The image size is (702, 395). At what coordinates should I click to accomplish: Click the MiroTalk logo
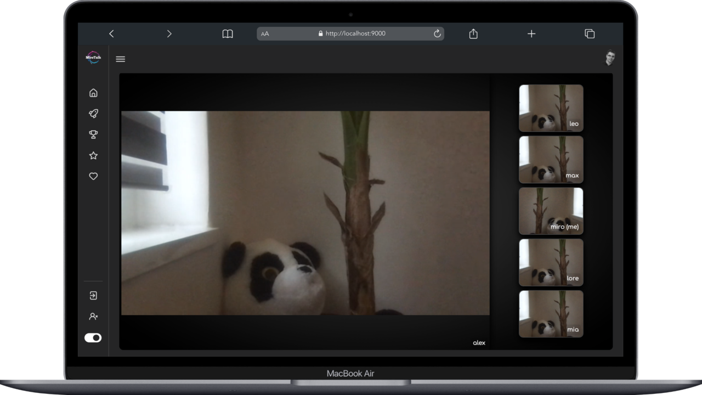(x=93, y=57)
